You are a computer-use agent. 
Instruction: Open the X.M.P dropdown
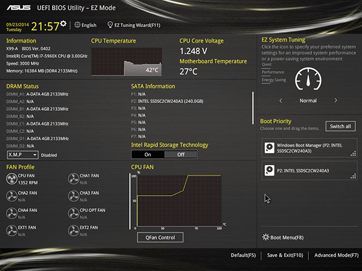click(x=23, y=155)
